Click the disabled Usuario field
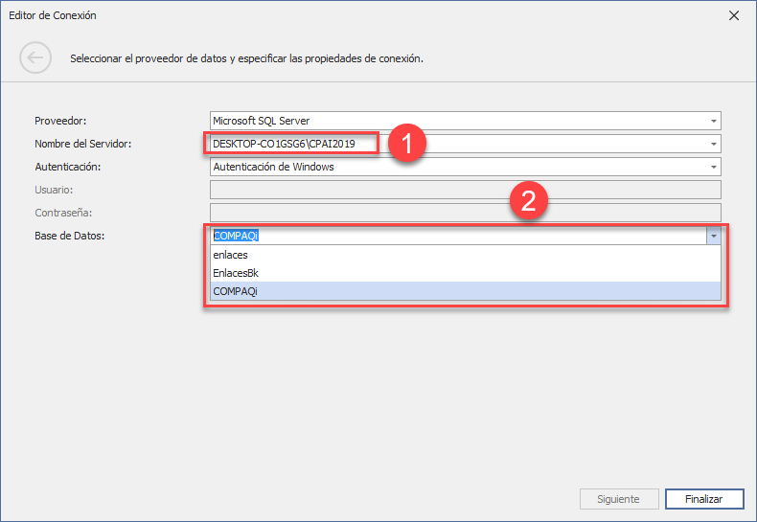The width and height of the screenshot is (757, 522). coord(466,190)
